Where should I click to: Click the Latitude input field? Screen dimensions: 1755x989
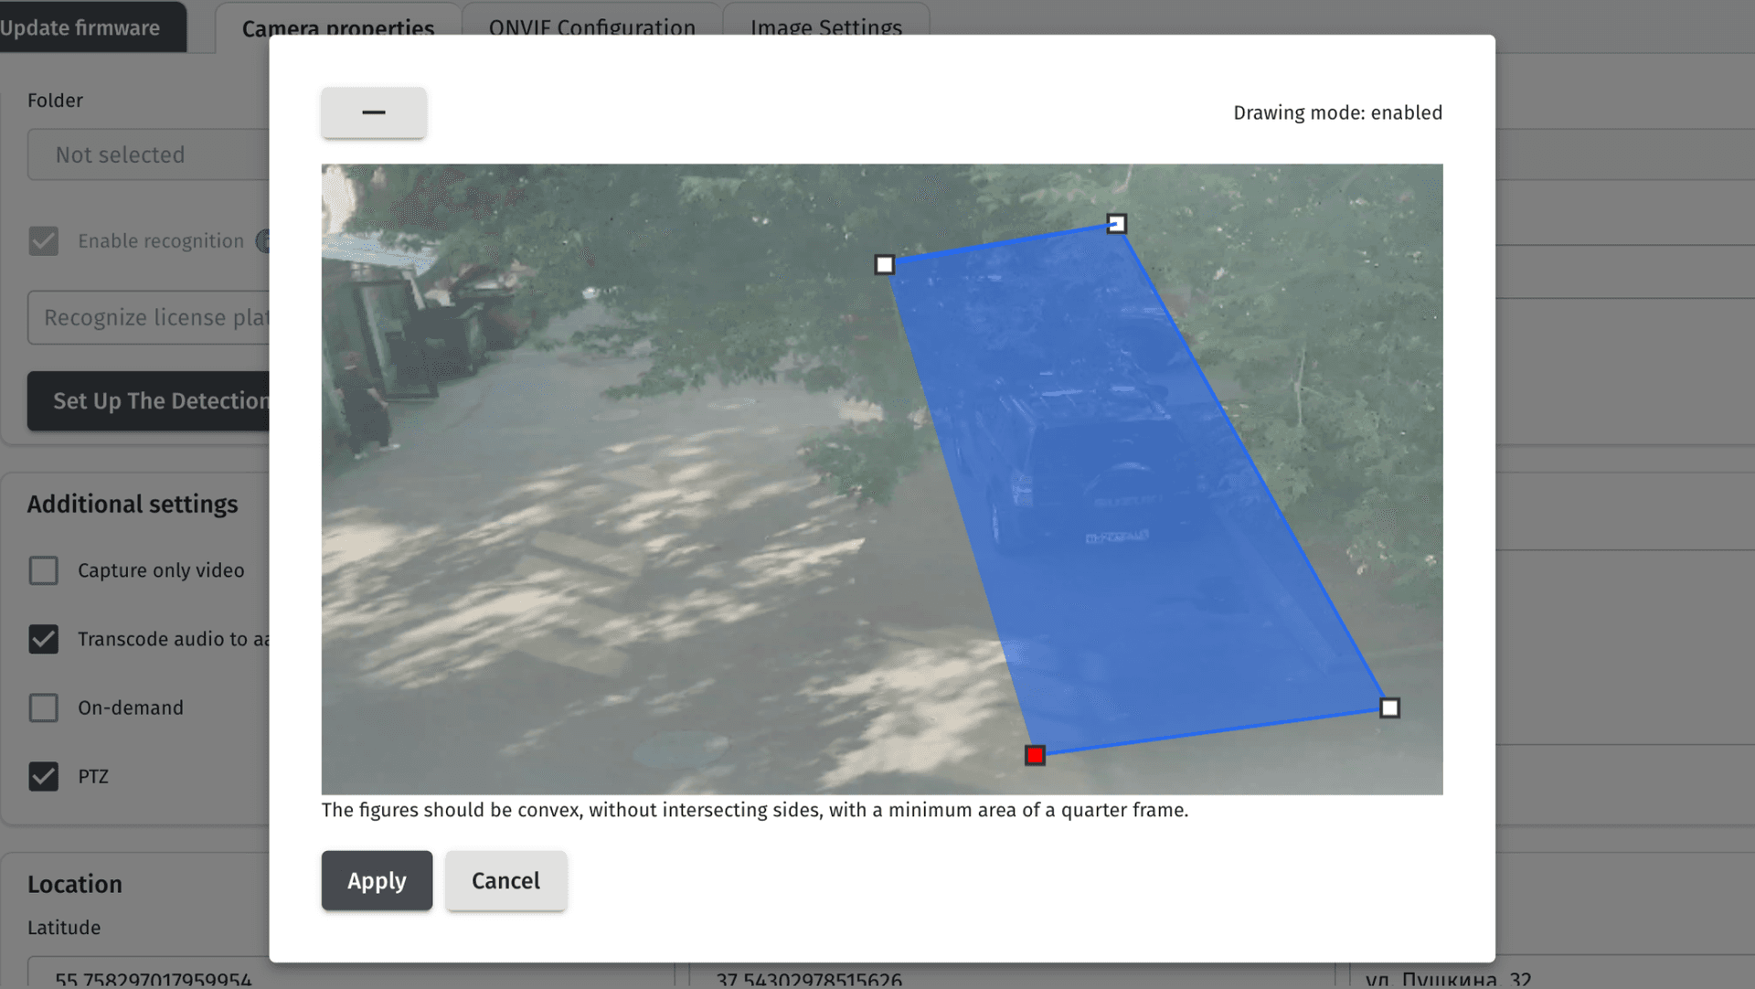pos(146,974)
